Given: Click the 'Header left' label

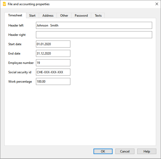Looking at the screenshot, I should 16,25.
